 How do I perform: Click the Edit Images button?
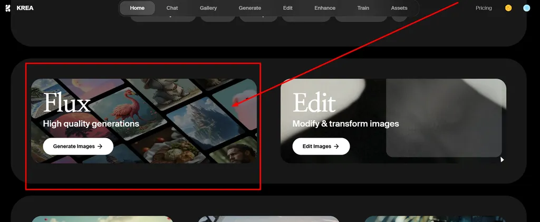tap(321, 146)
